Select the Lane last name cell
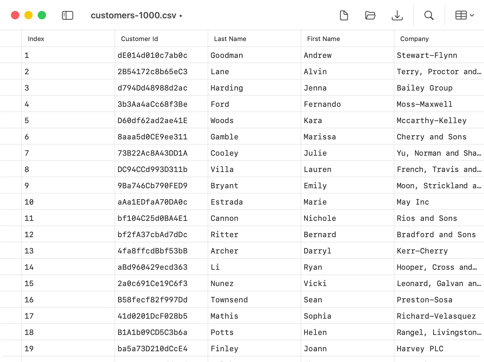 (255, 71)
